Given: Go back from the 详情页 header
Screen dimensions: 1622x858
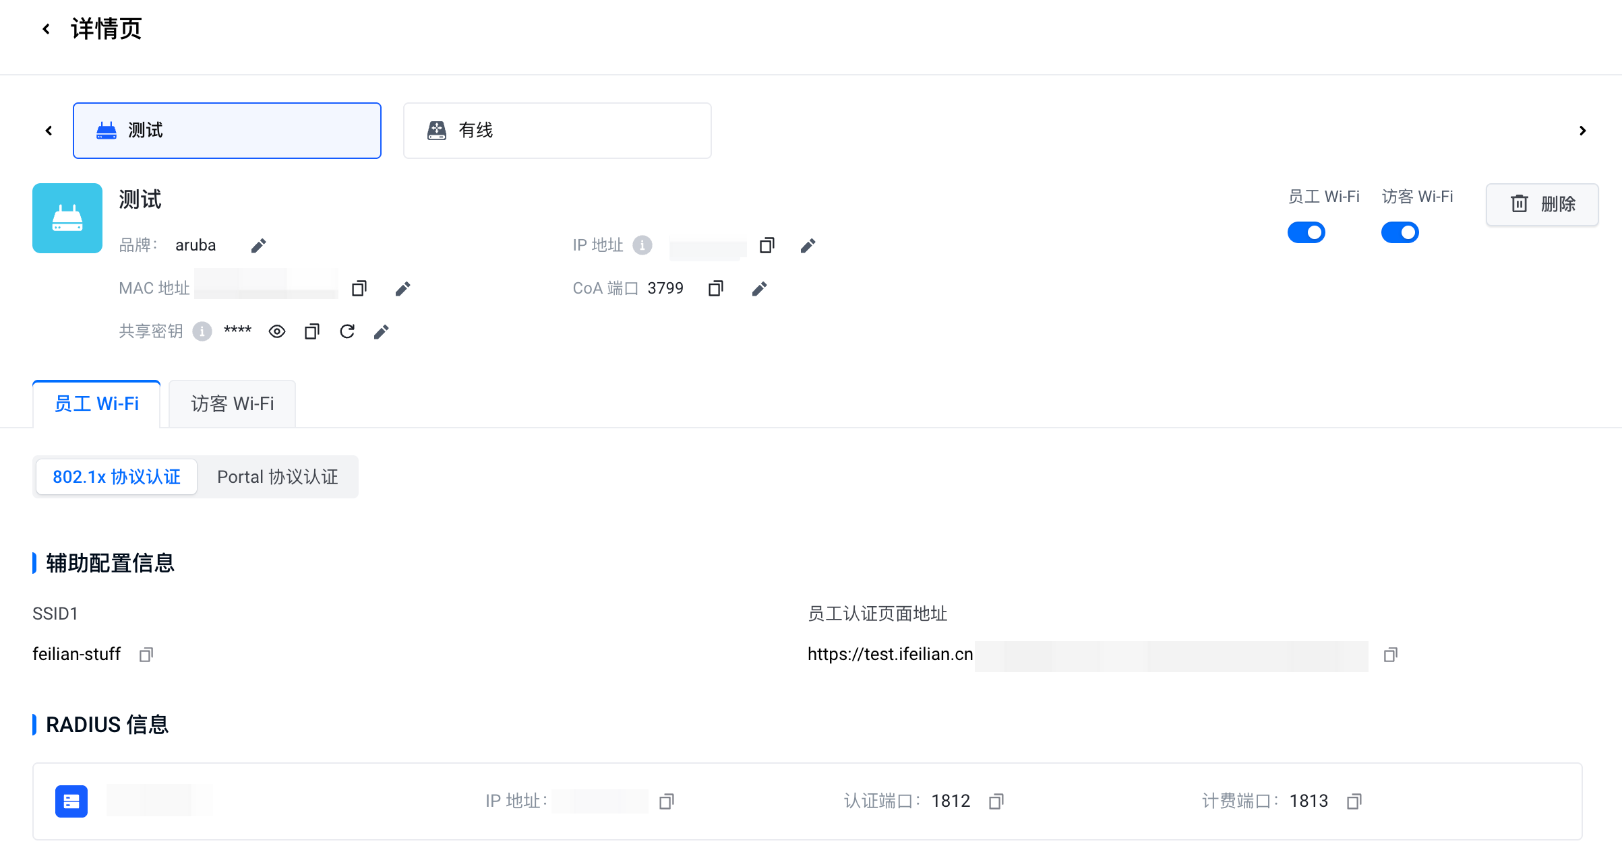Looking at the screenshot, I should pyautogui.click(x=46, y=29).
